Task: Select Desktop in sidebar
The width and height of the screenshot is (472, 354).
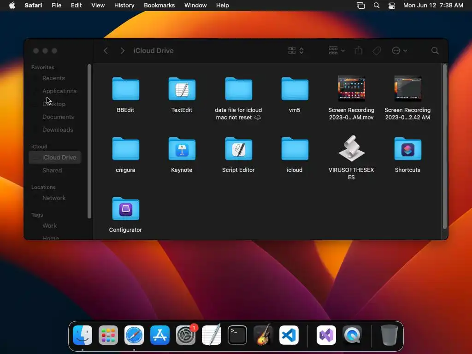Action: pyautogui.click(x=54, y=104)
